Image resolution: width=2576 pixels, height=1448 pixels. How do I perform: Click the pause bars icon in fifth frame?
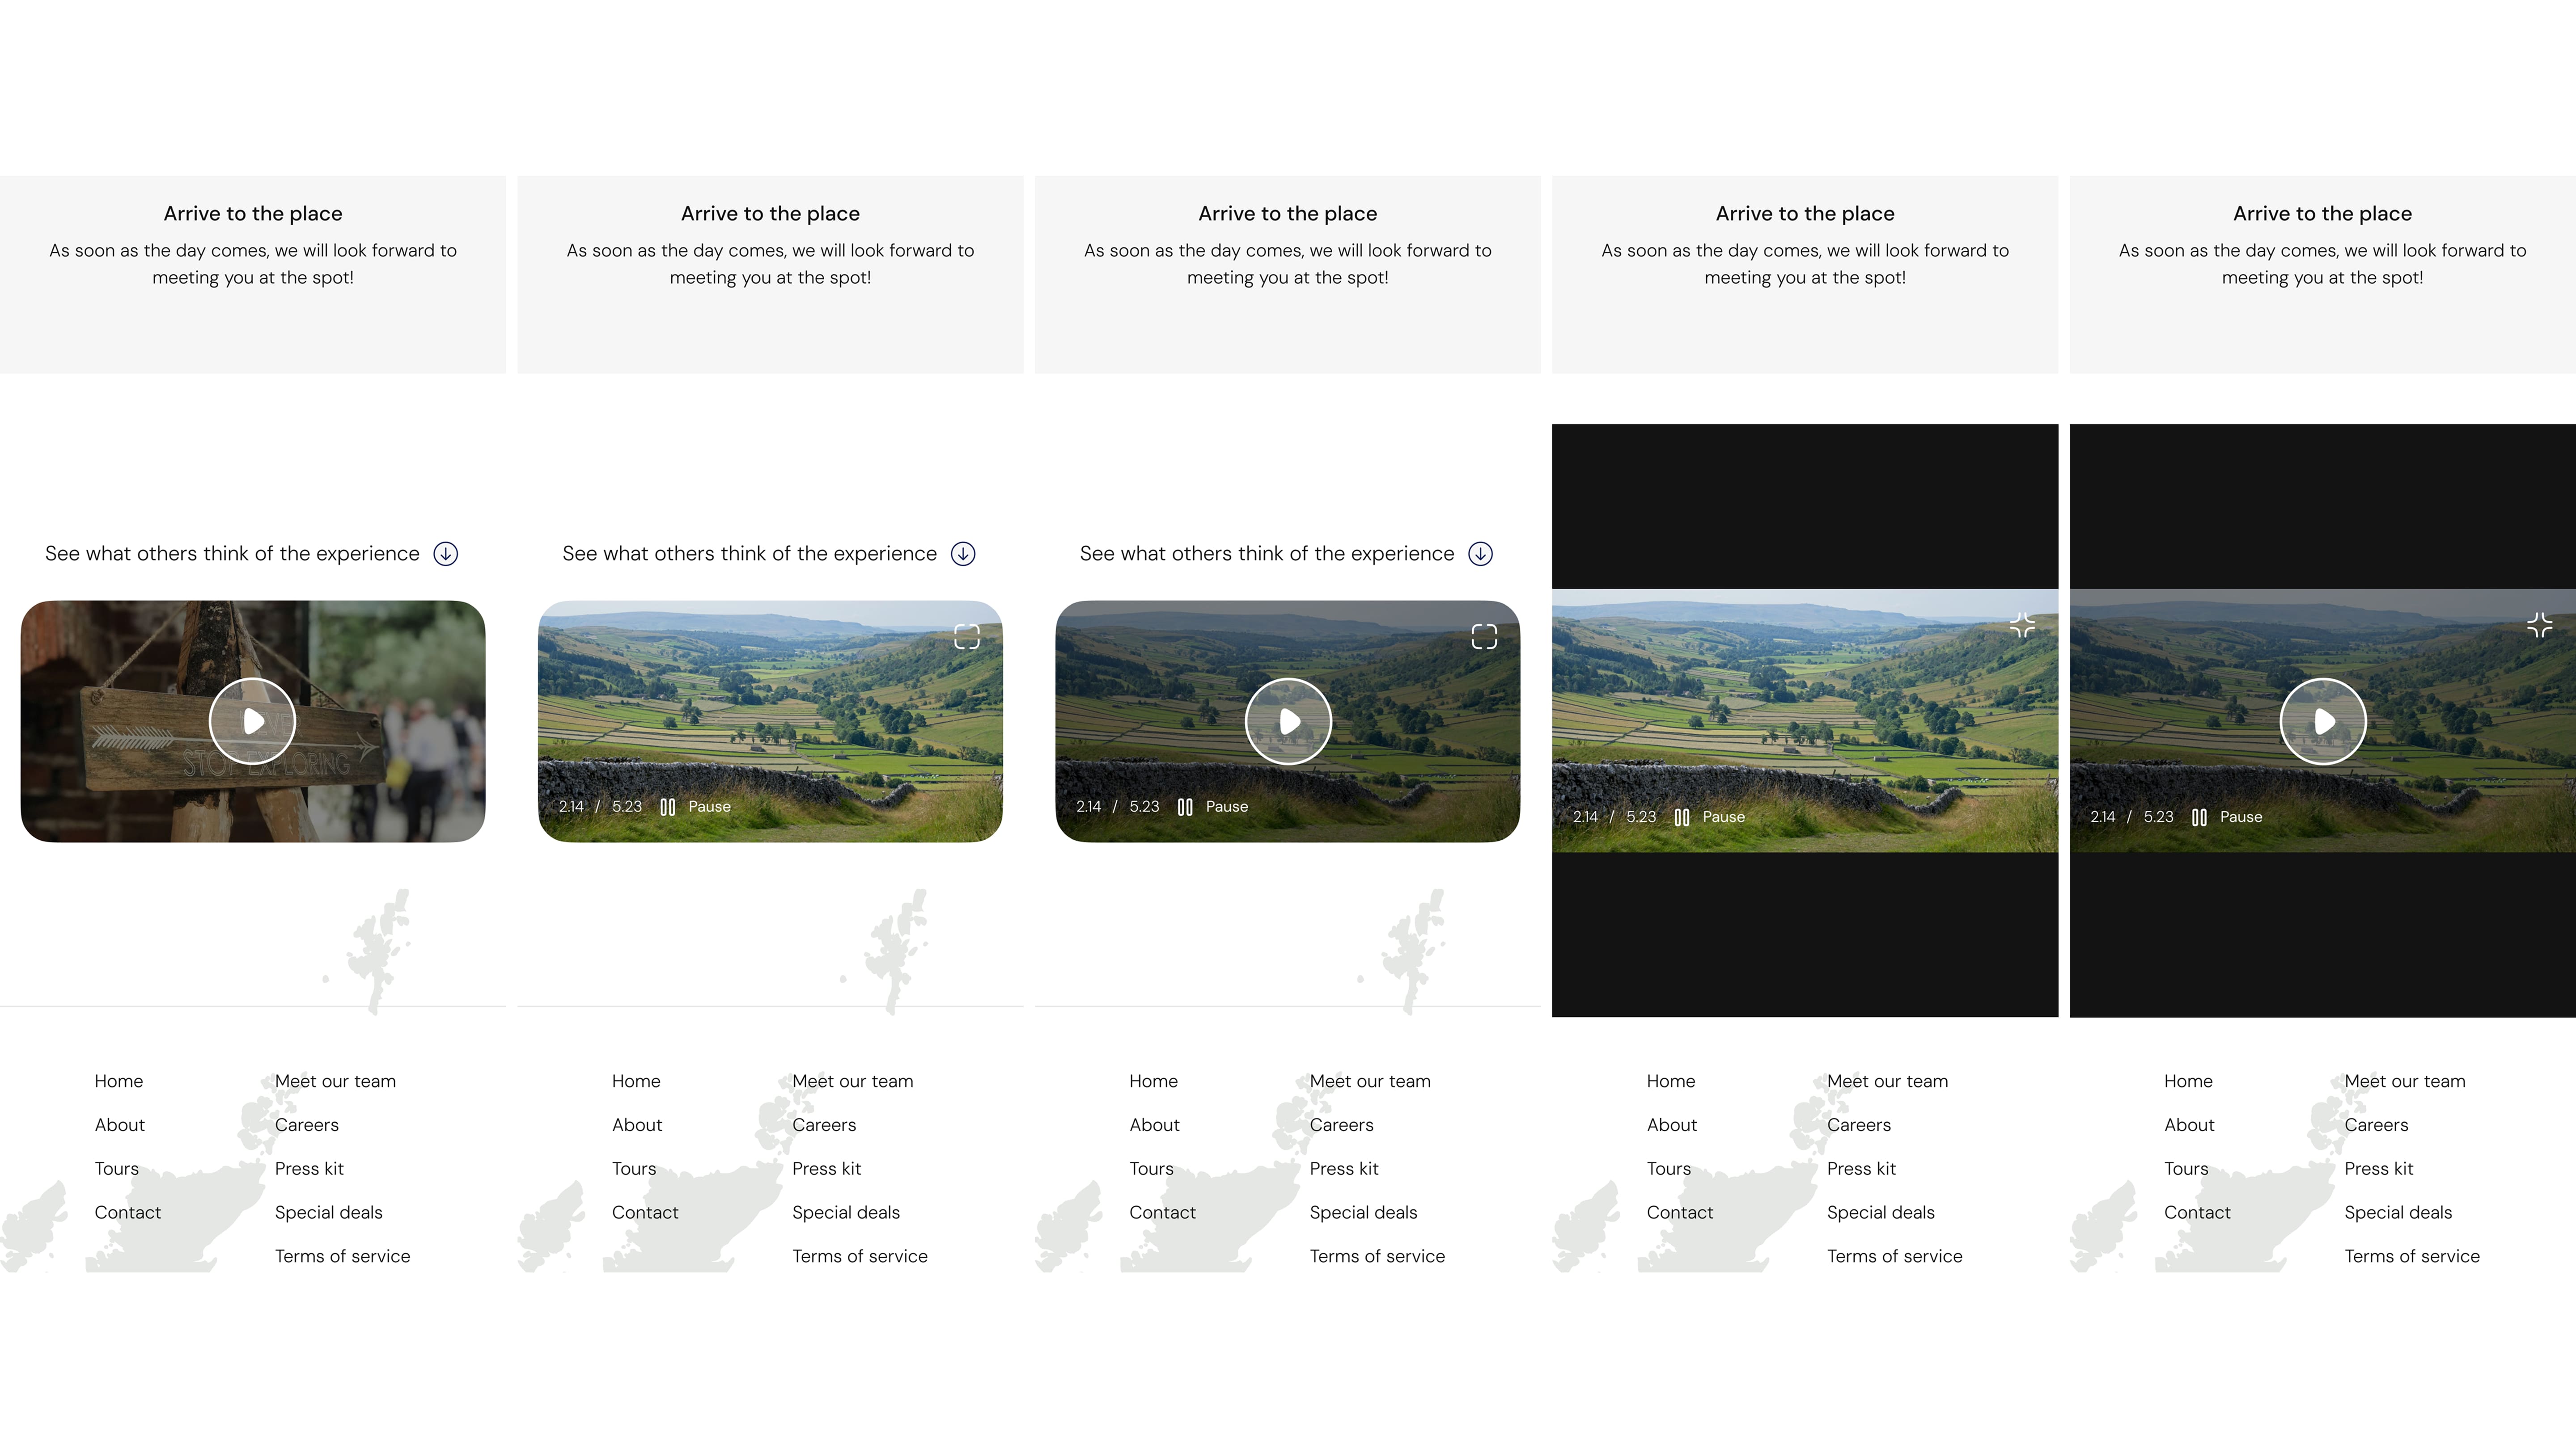[2199, 817]
